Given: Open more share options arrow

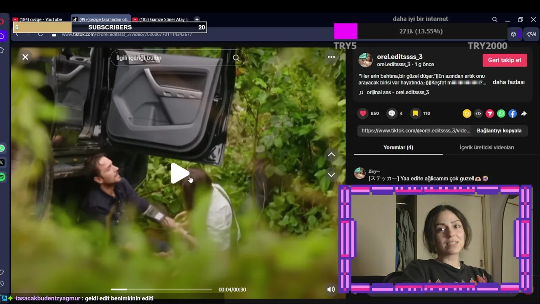Looking at the screenshot, I should [524, 113].
